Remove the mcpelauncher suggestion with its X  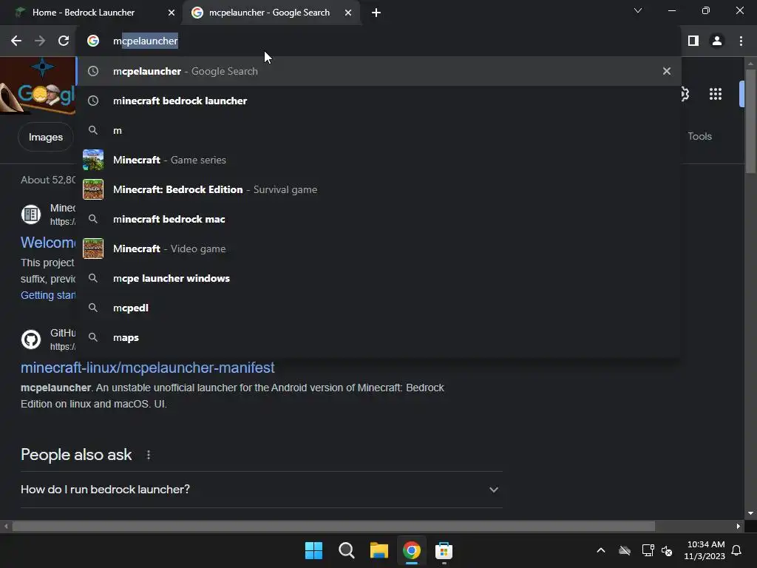[667, 71]
